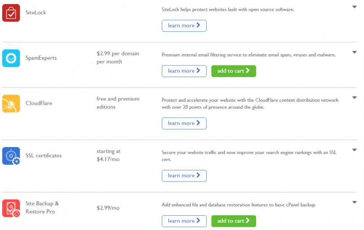Select the SiteLock product name
Viewport: 364px width, 230px height.
coord(36,13)
